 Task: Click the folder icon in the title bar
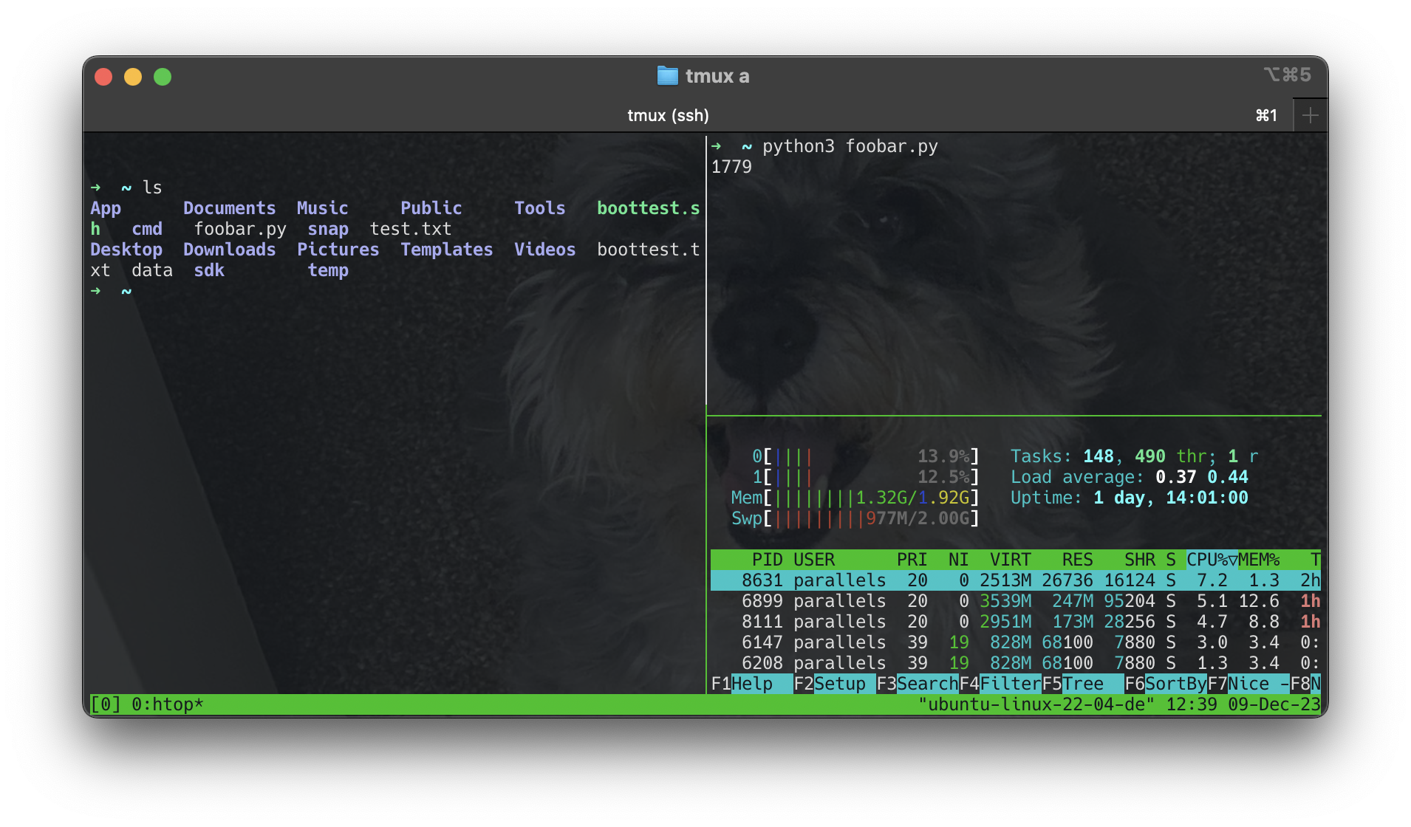pyautogui.click(x=668, y=75)
